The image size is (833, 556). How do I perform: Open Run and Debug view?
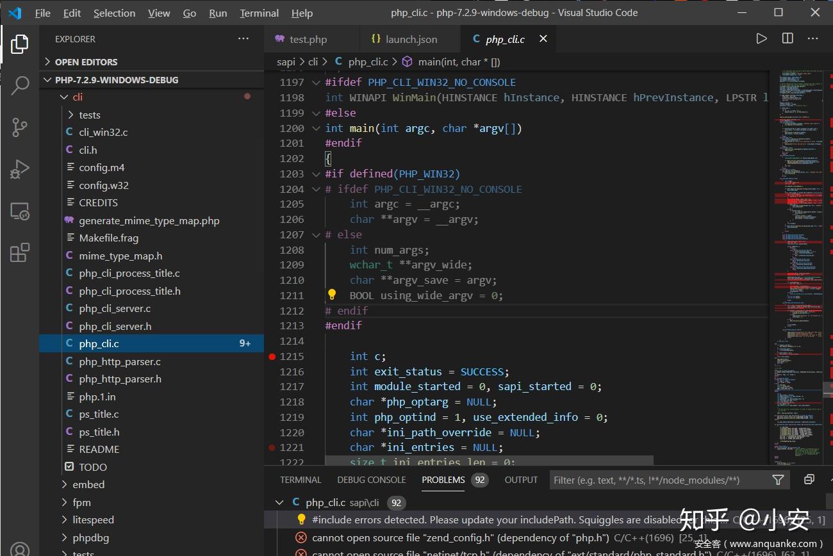point(20,169)
